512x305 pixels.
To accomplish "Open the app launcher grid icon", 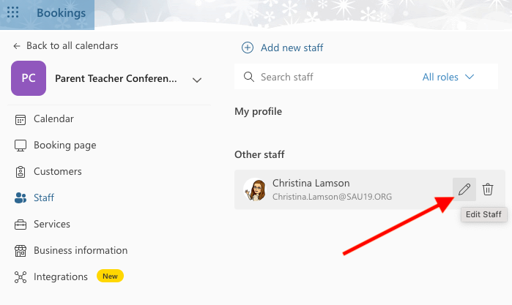I will click(12, 12).
